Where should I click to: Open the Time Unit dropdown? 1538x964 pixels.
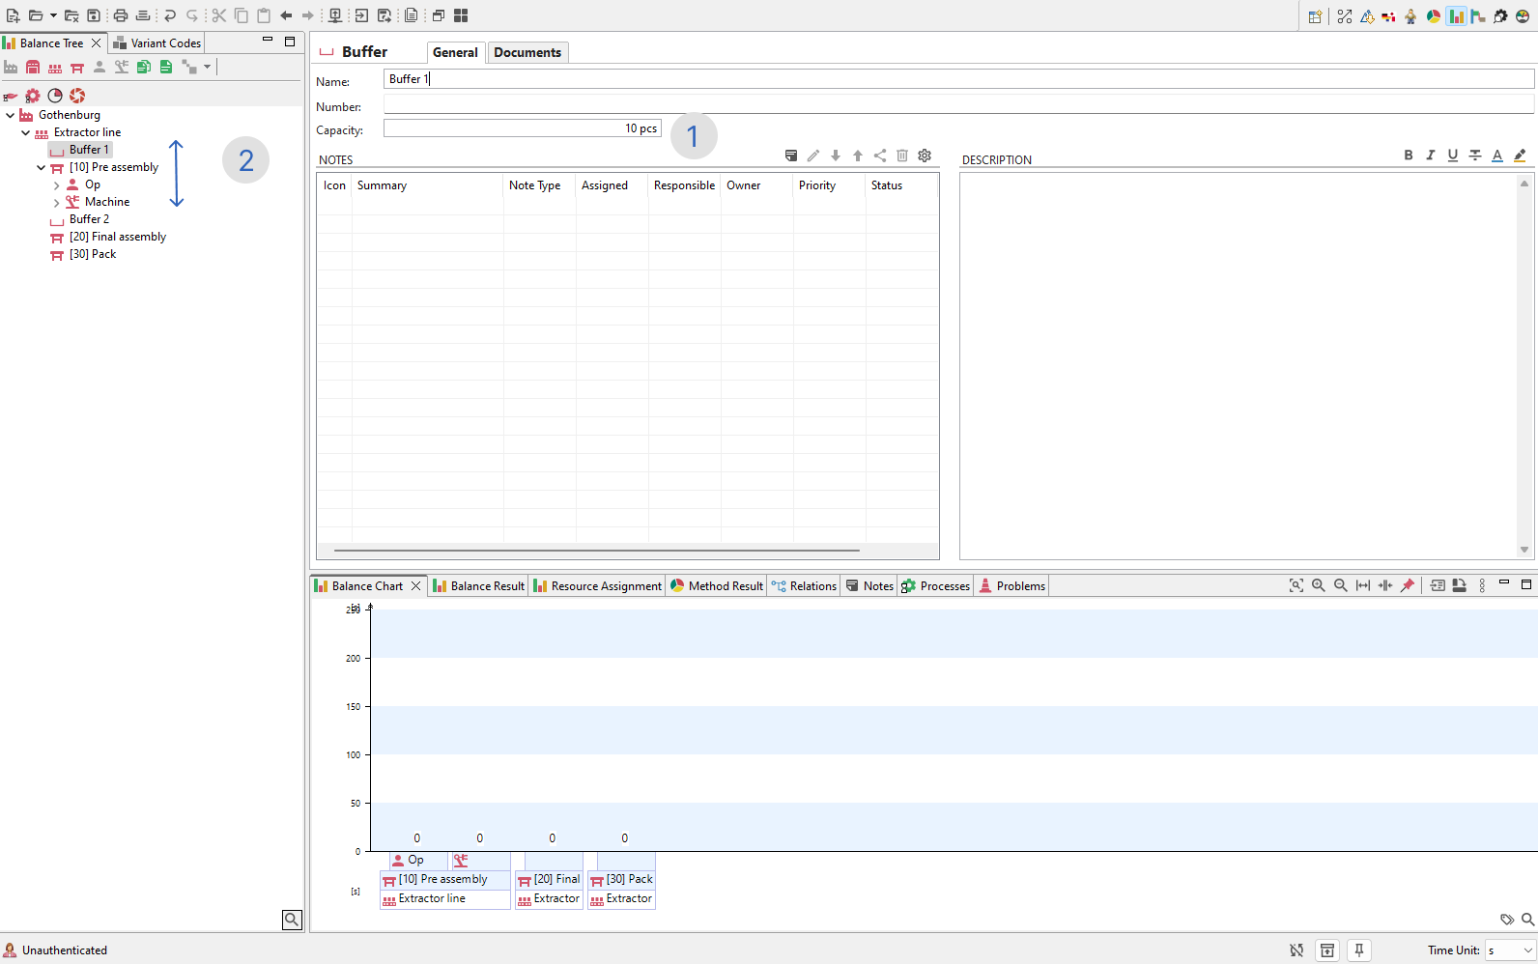click(1511, 950)
